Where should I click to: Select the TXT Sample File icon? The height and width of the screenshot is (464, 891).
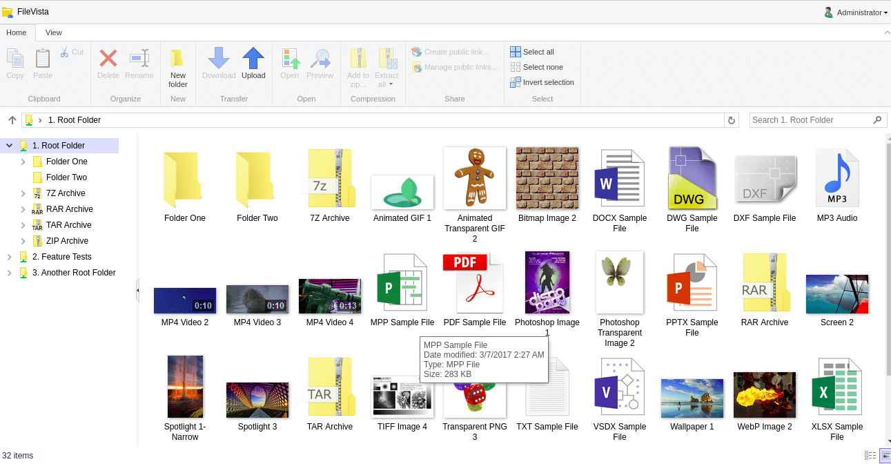click(x=547, y=387)
